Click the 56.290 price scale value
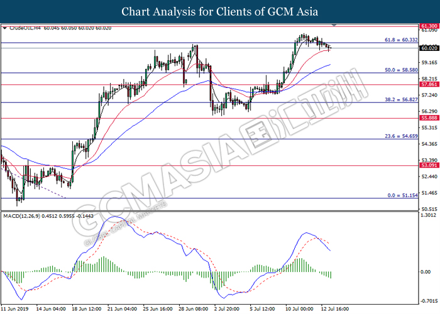Image resolution: width=440 pixels, height=314 pixels. [429, 111]
